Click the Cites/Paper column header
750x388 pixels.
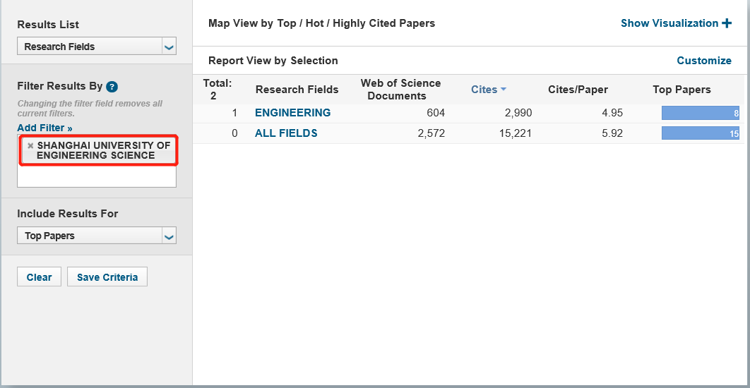(578, 90)
